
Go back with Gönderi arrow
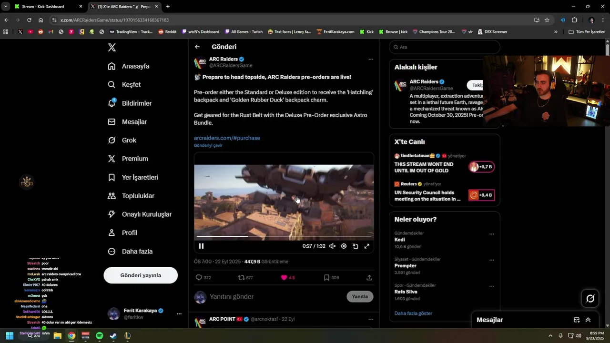tap(197, 47)
